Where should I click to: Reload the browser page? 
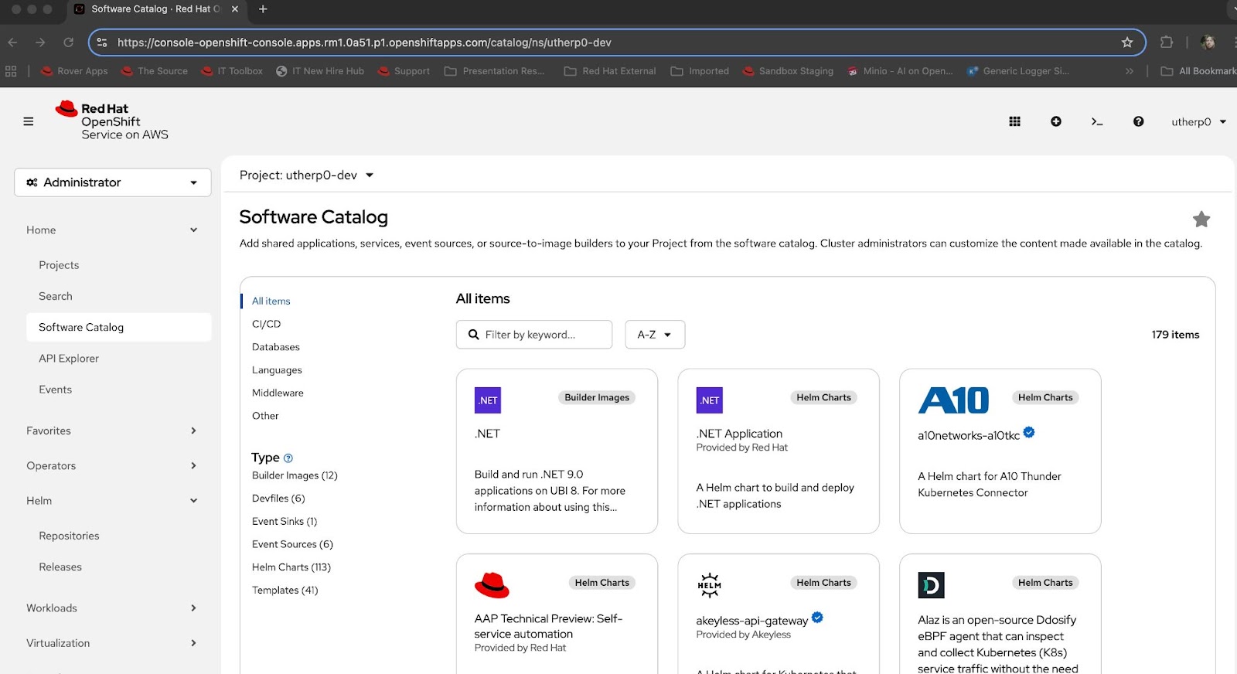click(69, 43)
